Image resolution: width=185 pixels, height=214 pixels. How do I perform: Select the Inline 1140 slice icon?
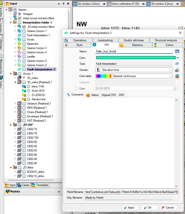click(24, 86)
